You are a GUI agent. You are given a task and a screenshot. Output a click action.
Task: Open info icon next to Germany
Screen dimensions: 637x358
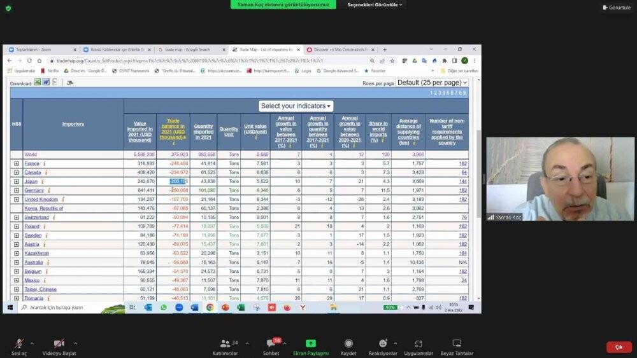point(49,190)
